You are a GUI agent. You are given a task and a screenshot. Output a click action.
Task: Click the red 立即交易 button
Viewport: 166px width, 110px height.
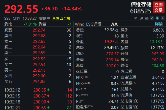[x=159, y=7]
